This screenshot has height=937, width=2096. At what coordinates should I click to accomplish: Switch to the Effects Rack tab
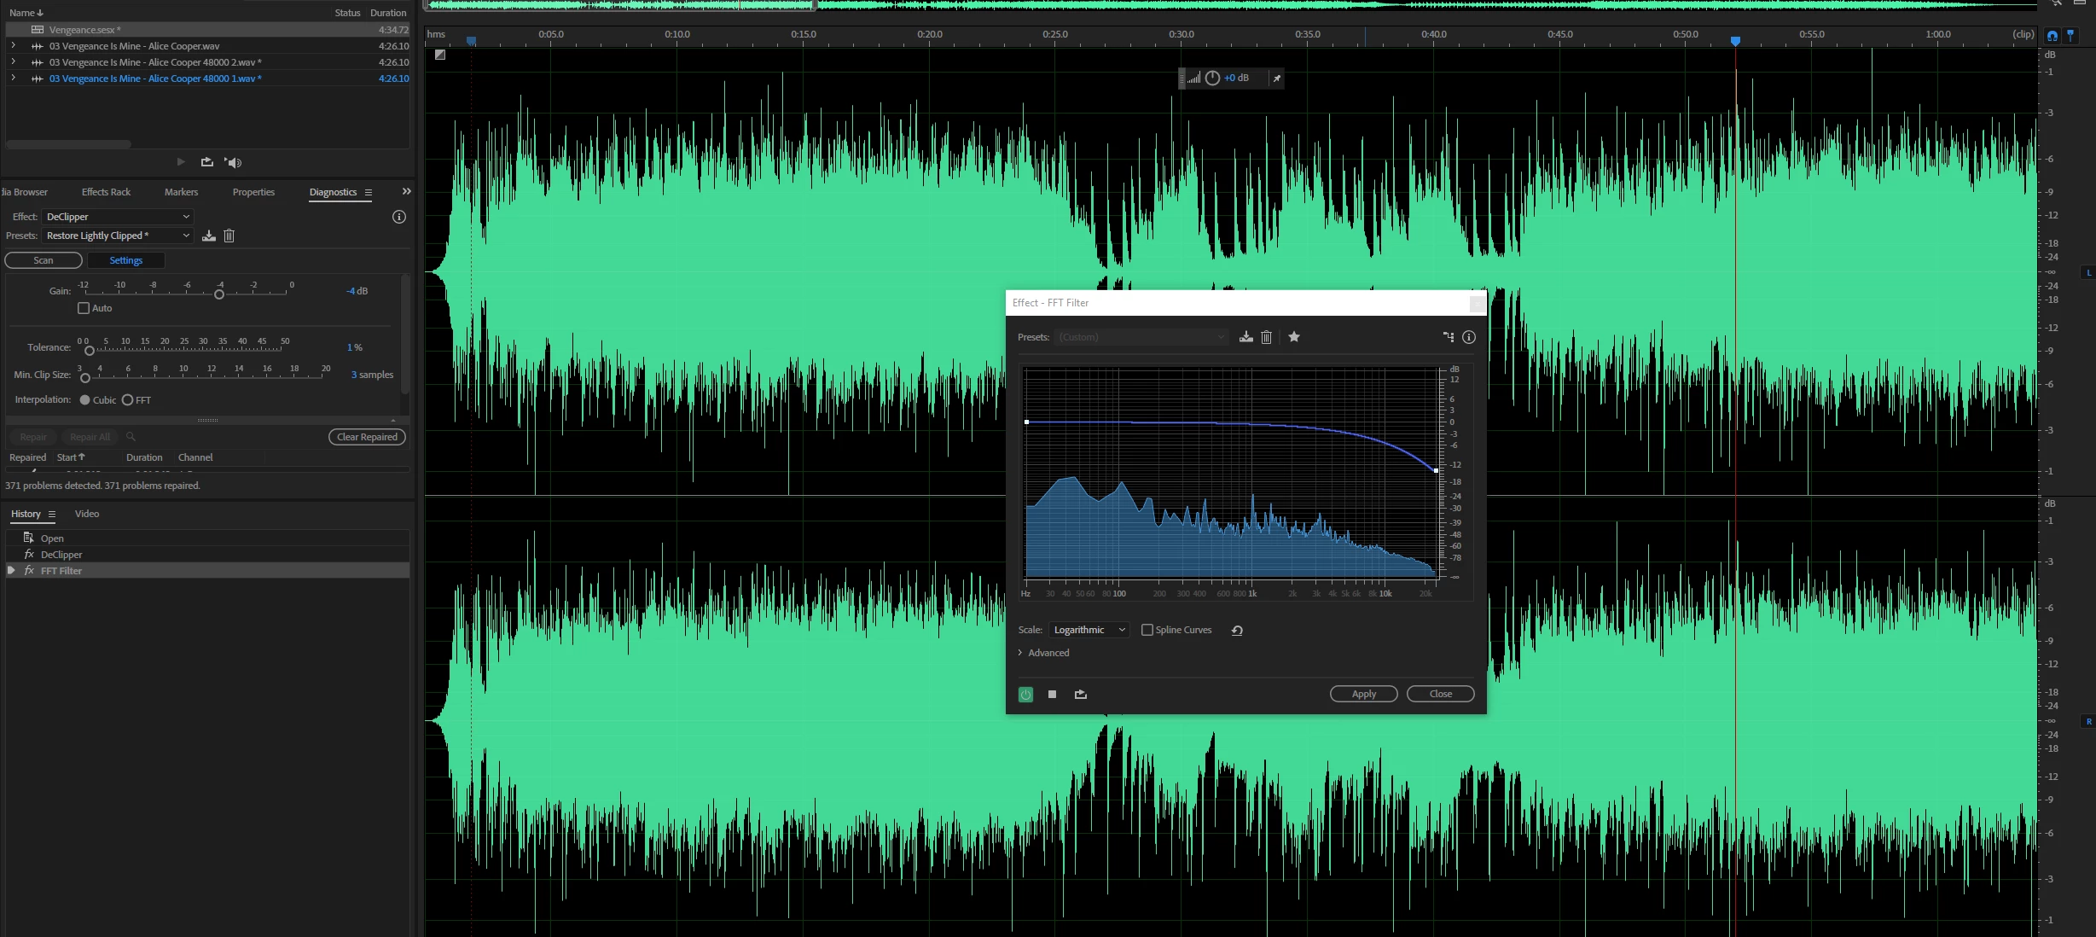coord(106,192)
